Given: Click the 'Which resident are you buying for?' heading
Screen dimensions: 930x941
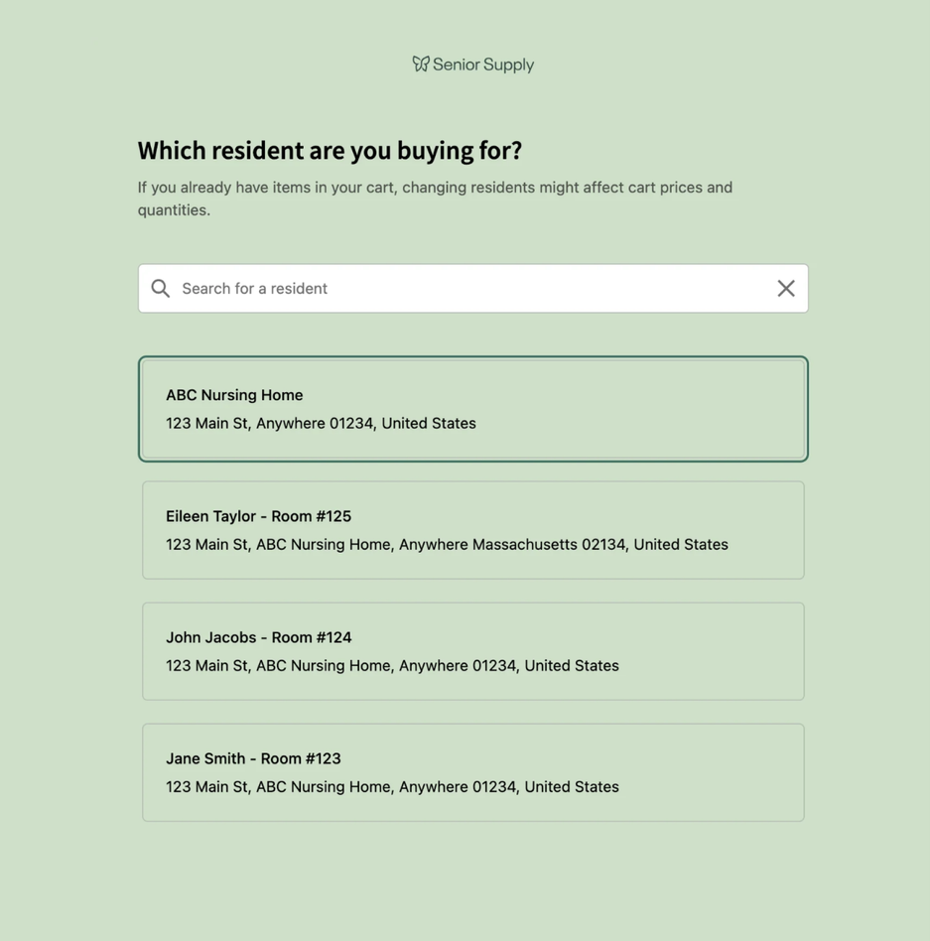Looking at the screenshot, I should [x=330, y=151].
